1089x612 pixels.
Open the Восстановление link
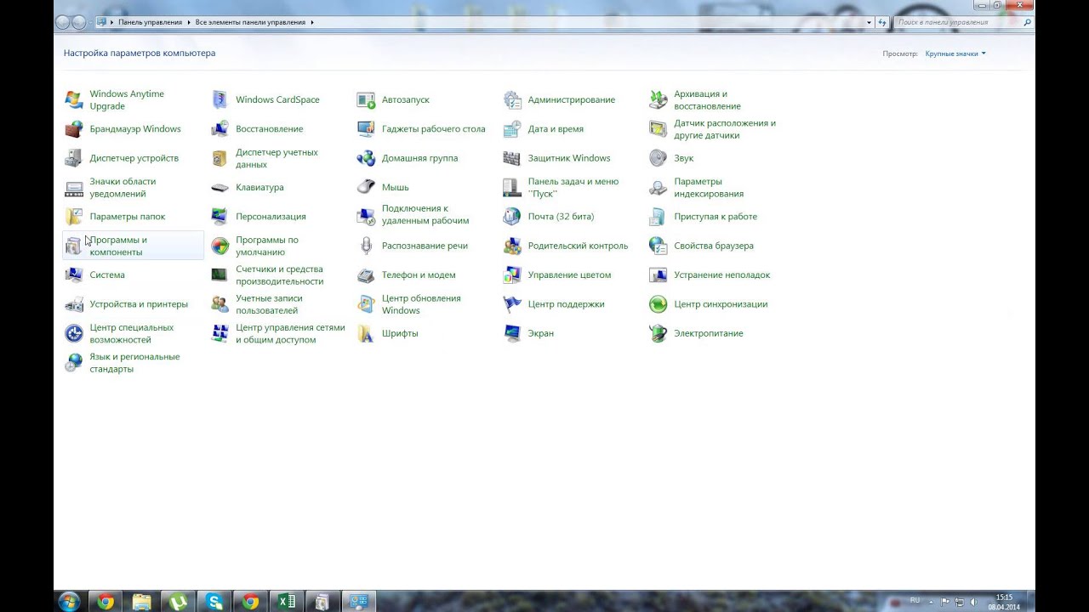tap(269, 129)
